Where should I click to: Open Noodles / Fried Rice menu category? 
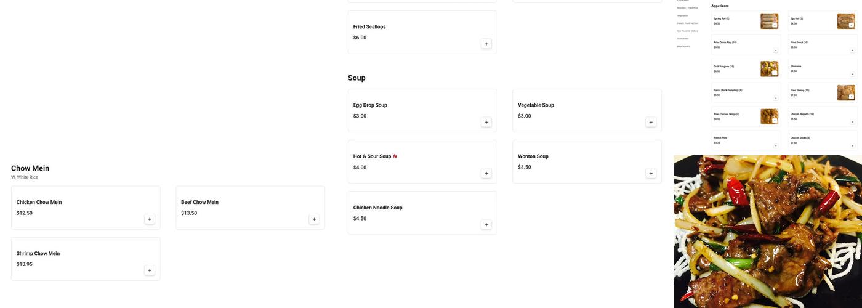[x=687, y=8]
